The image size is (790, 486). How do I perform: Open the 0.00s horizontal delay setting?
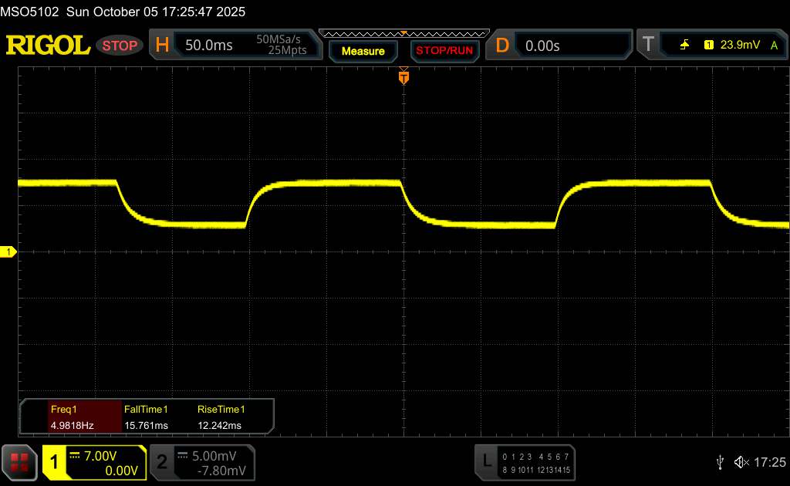tap(542, 46)
